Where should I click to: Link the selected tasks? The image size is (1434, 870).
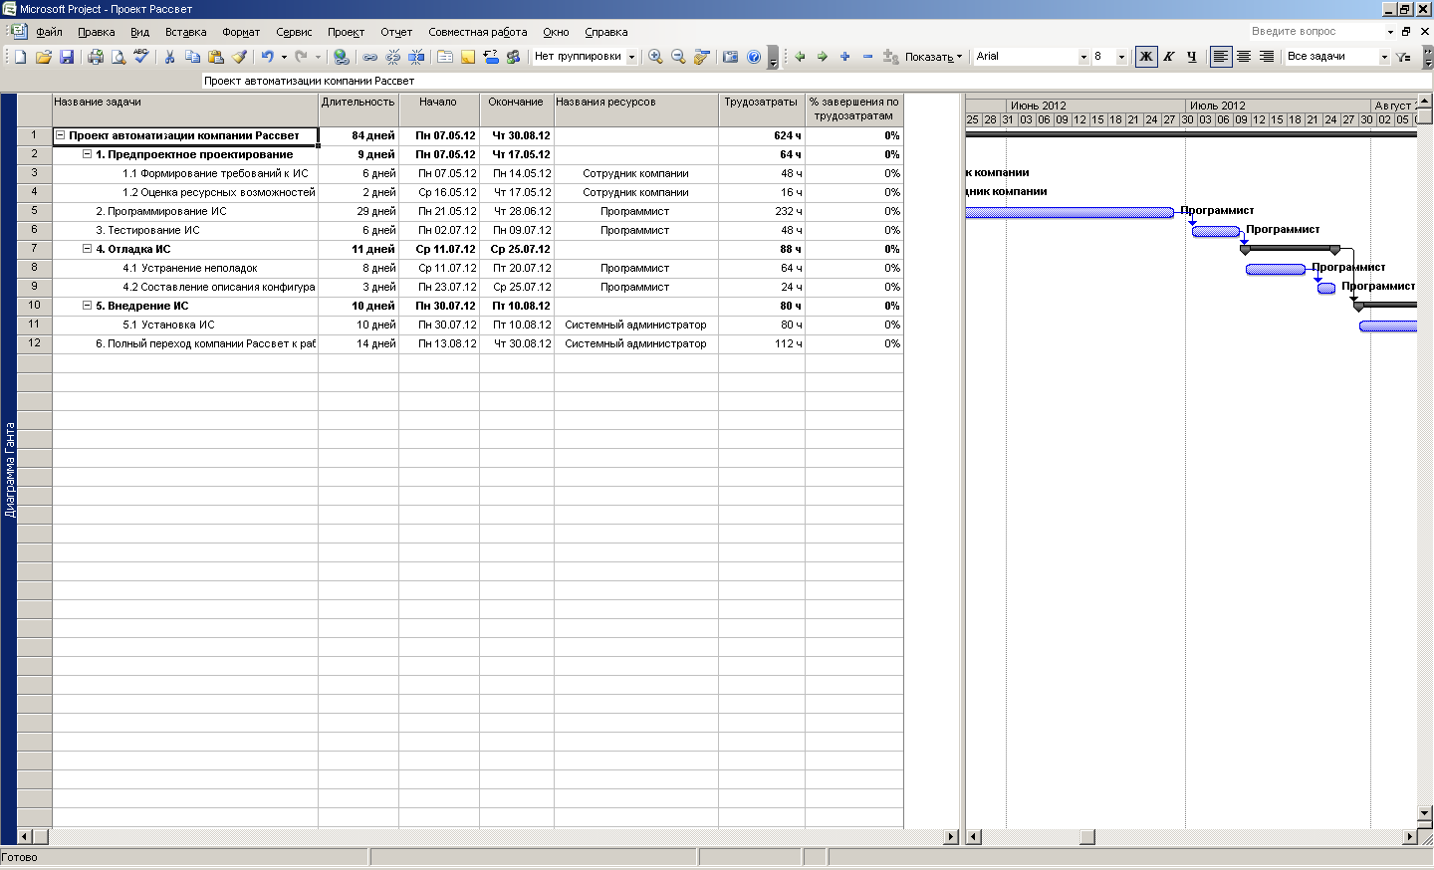click(x=370, y=57)
